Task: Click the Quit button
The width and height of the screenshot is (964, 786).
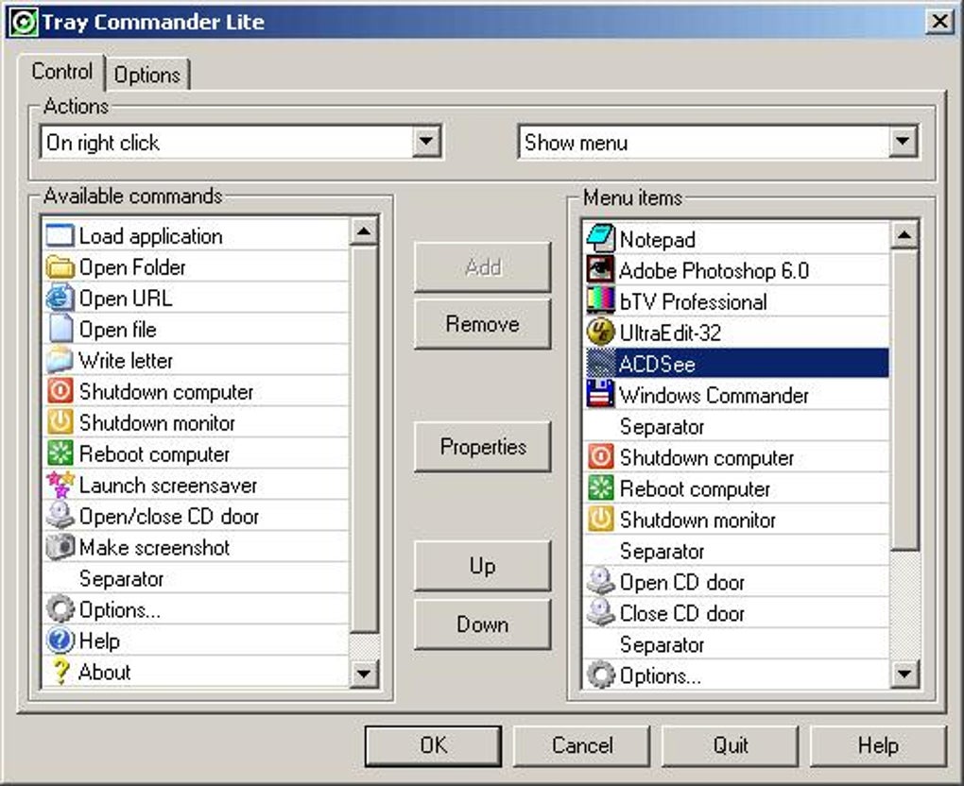Action: point(731,745)
